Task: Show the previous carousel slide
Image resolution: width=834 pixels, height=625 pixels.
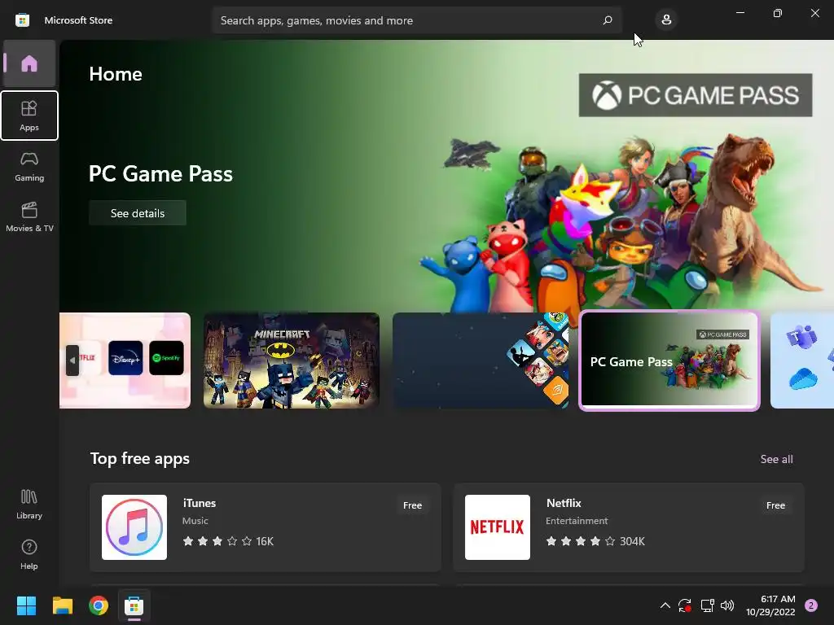Action: coord(72,361)
